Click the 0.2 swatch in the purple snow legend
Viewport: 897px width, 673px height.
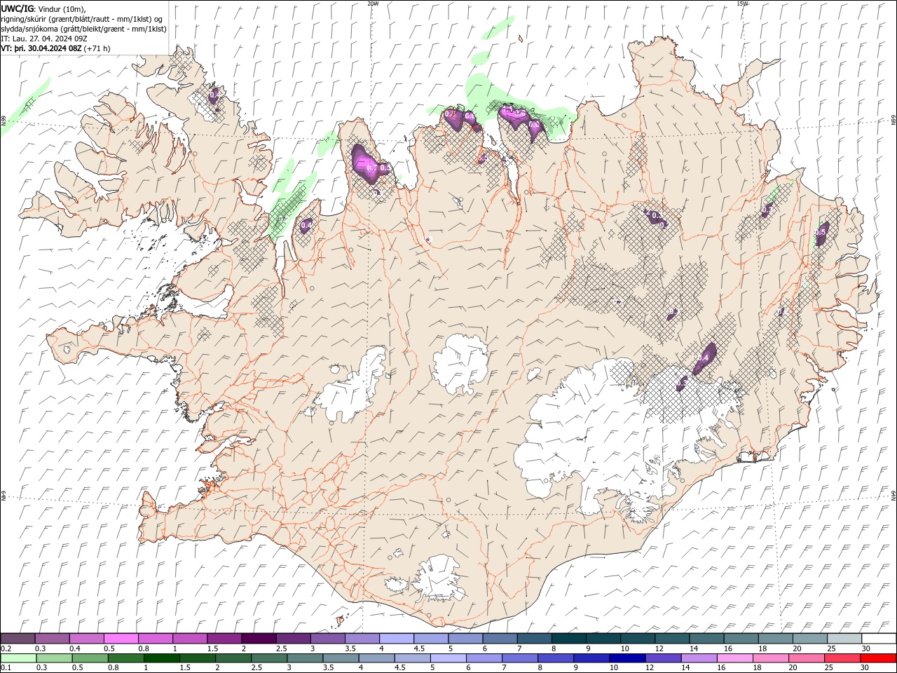tap(18, 639)
